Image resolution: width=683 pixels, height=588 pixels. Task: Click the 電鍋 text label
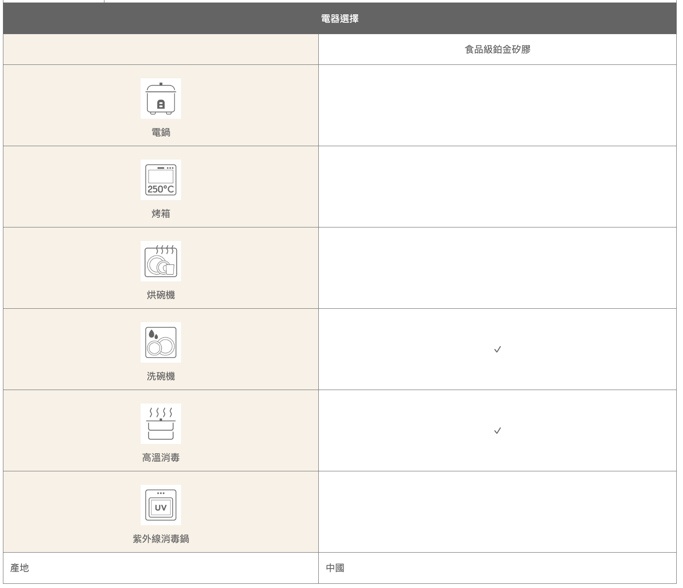coord(160,133)
